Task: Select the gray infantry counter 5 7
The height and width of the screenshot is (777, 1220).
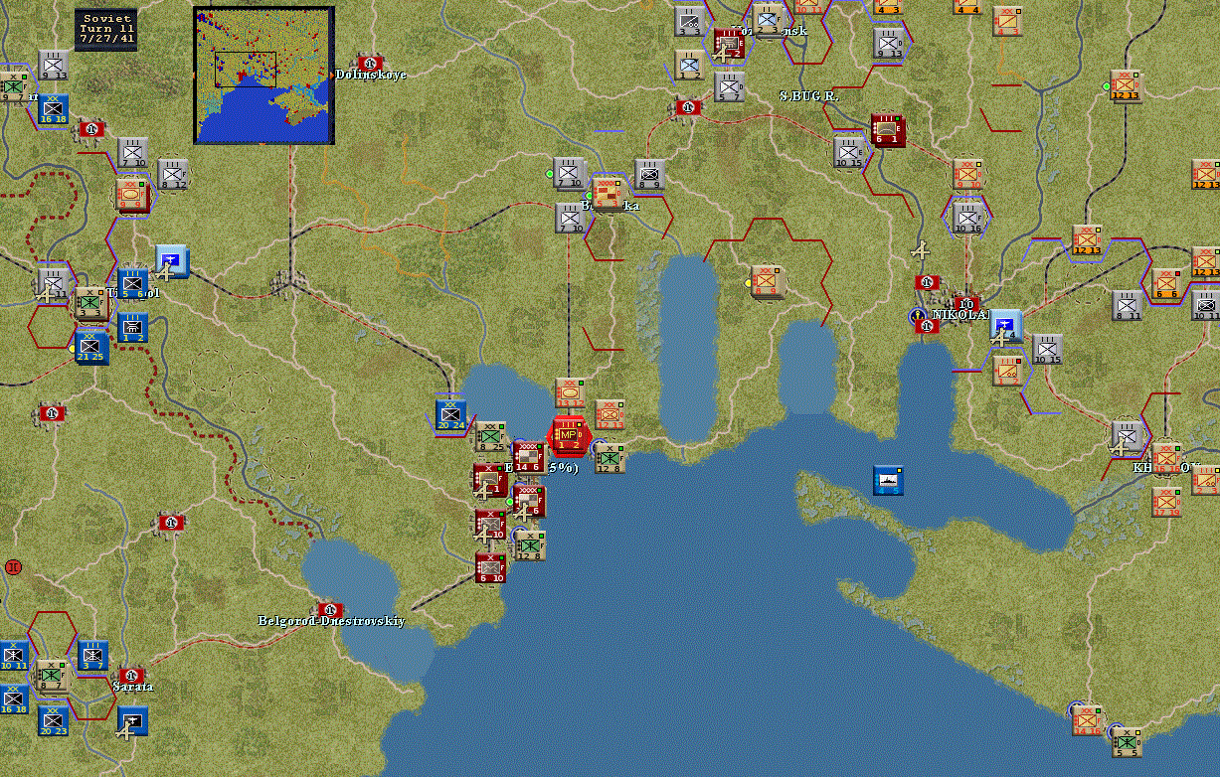Action: (729, 87)
